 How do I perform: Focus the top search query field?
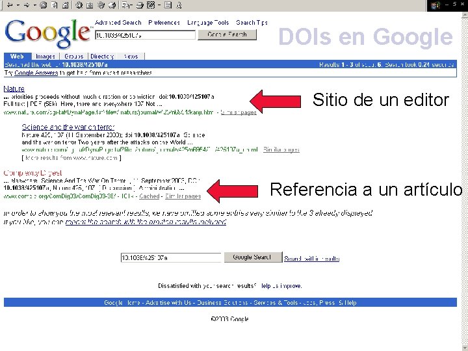pos(145,35)
